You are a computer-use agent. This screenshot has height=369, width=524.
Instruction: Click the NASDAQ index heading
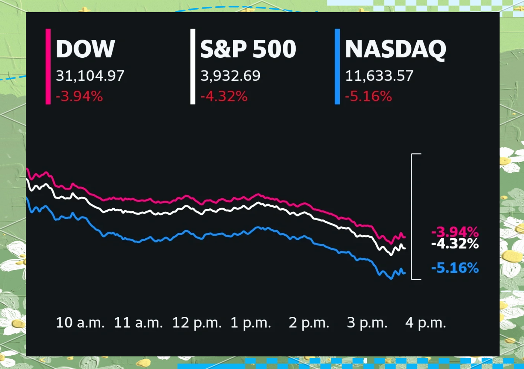pyautogui.click(x=395, y=49)
